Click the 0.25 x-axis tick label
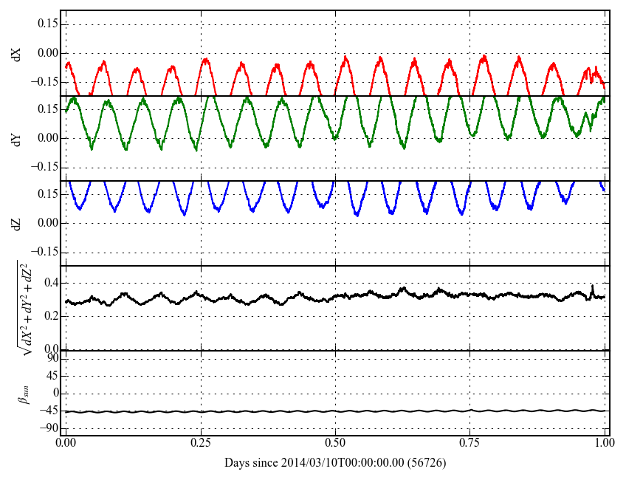 [201, 445]
